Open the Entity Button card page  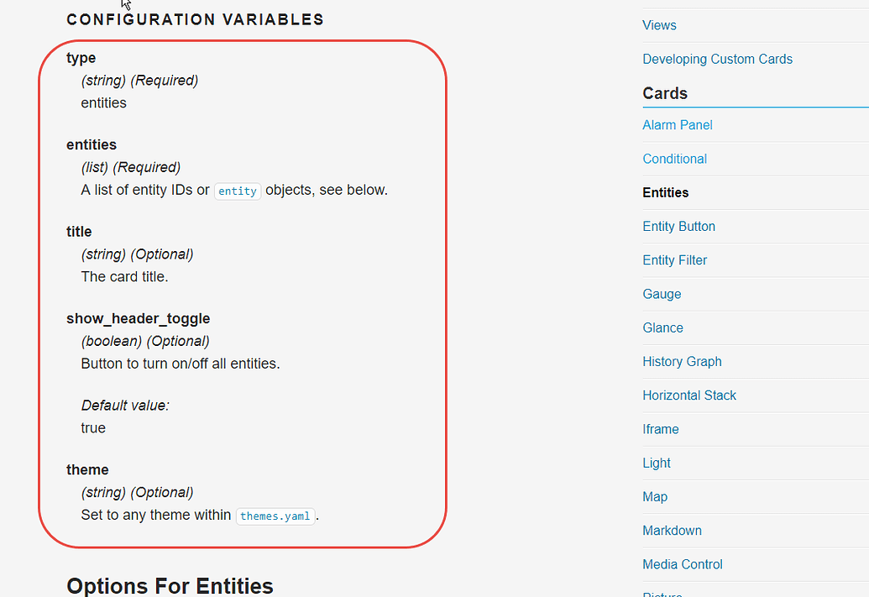(678, 227)
